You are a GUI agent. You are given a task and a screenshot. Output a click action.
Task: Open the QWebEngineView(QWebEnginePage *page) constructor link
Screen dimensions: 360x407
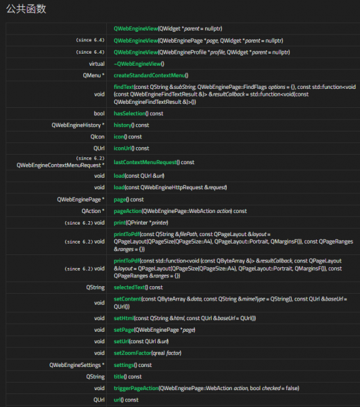tap(136, 41)
